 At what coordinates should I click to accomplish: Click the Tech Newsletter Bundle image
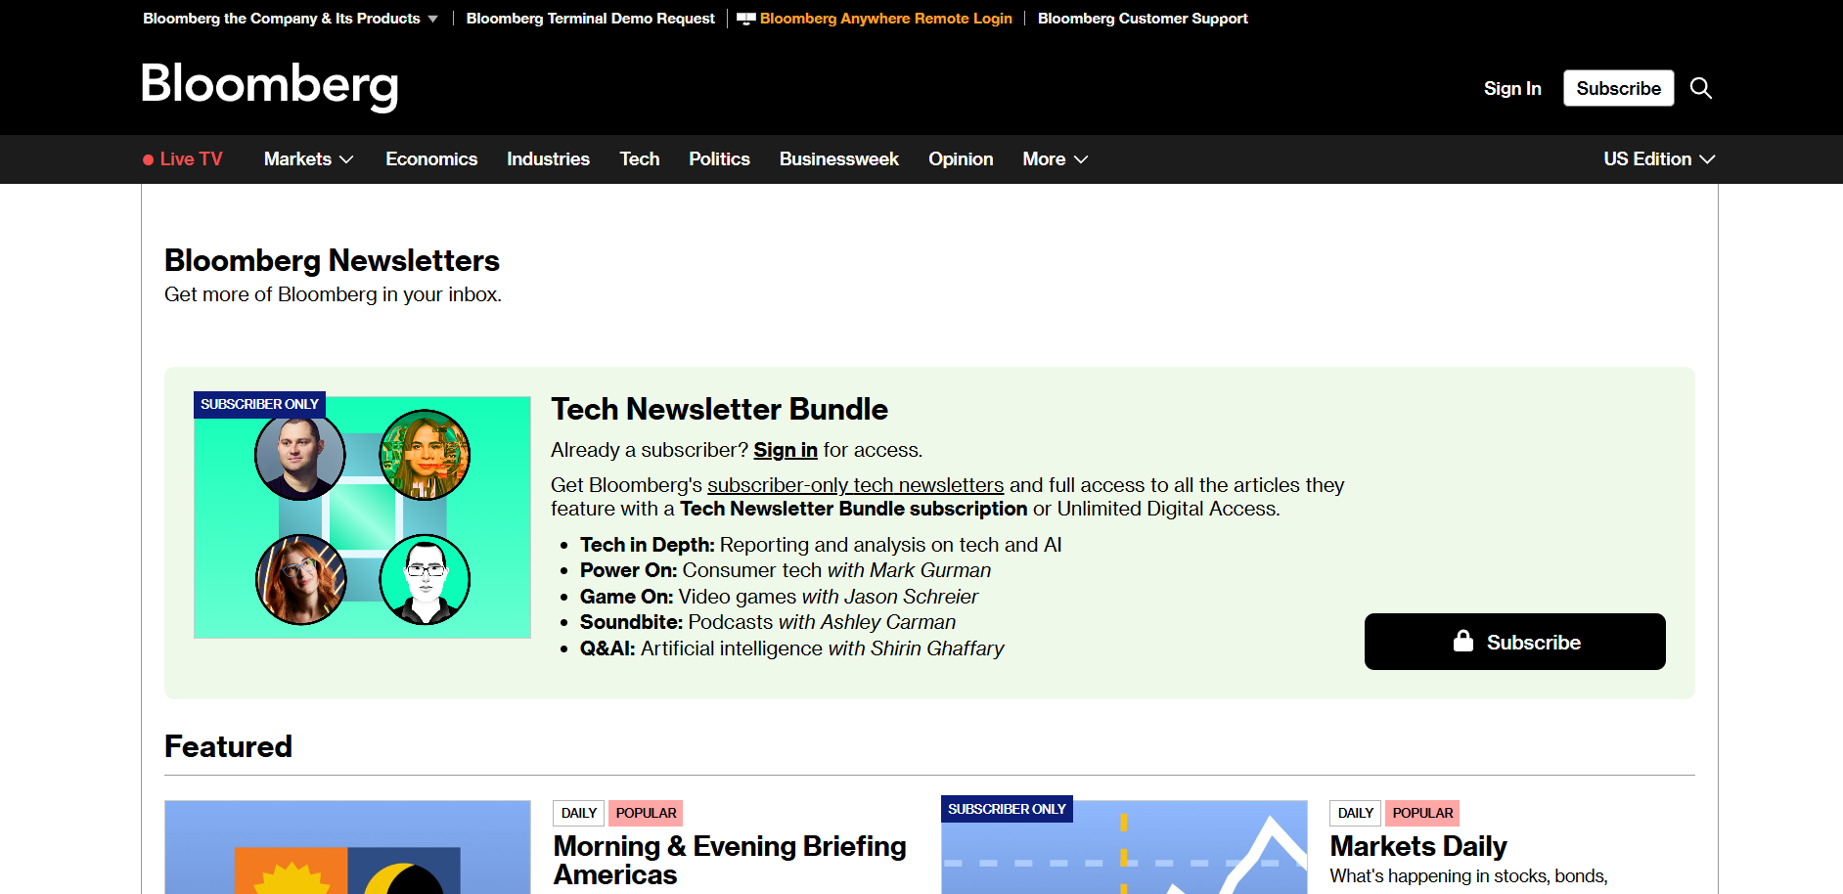362,516
